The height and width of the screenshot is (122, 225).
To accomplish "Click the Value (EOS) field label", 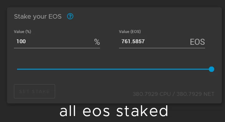I will [130, 32].
